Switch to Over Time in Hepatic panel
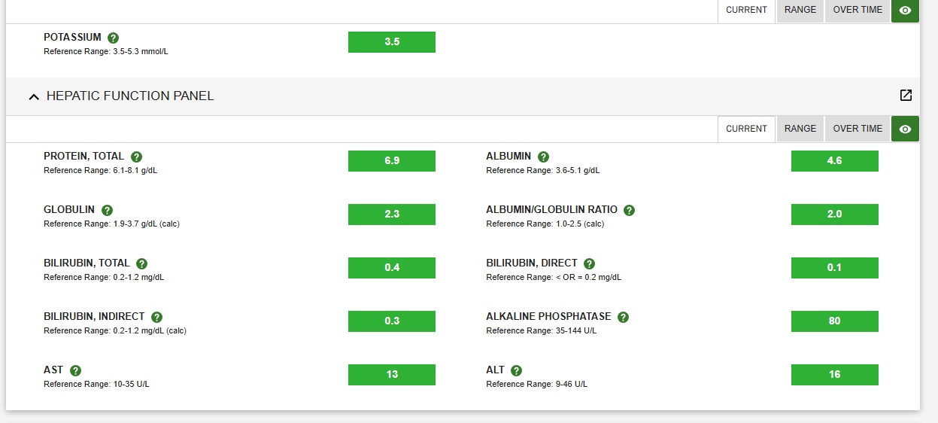The height and width of the screenshot is (423, 938). pyautogui.click(x=858, y=129)
